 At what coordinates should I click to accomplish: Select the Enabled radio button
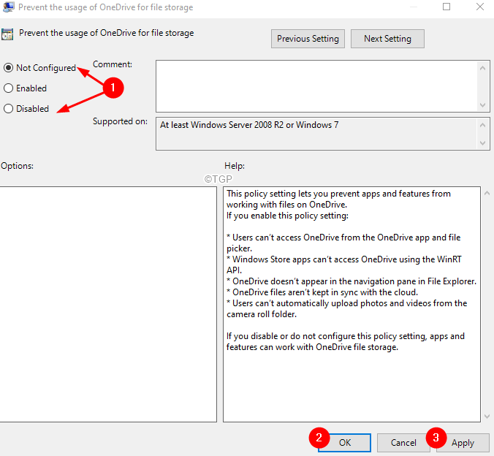9,88
